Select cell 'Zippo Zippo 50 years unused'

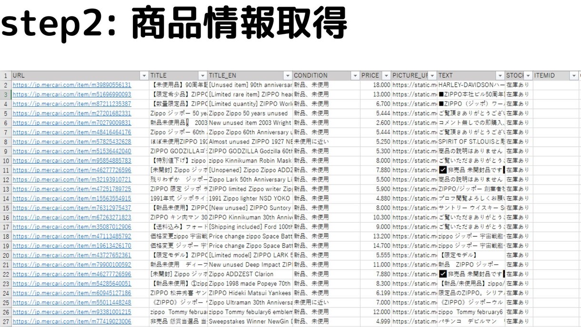(250, 113)
